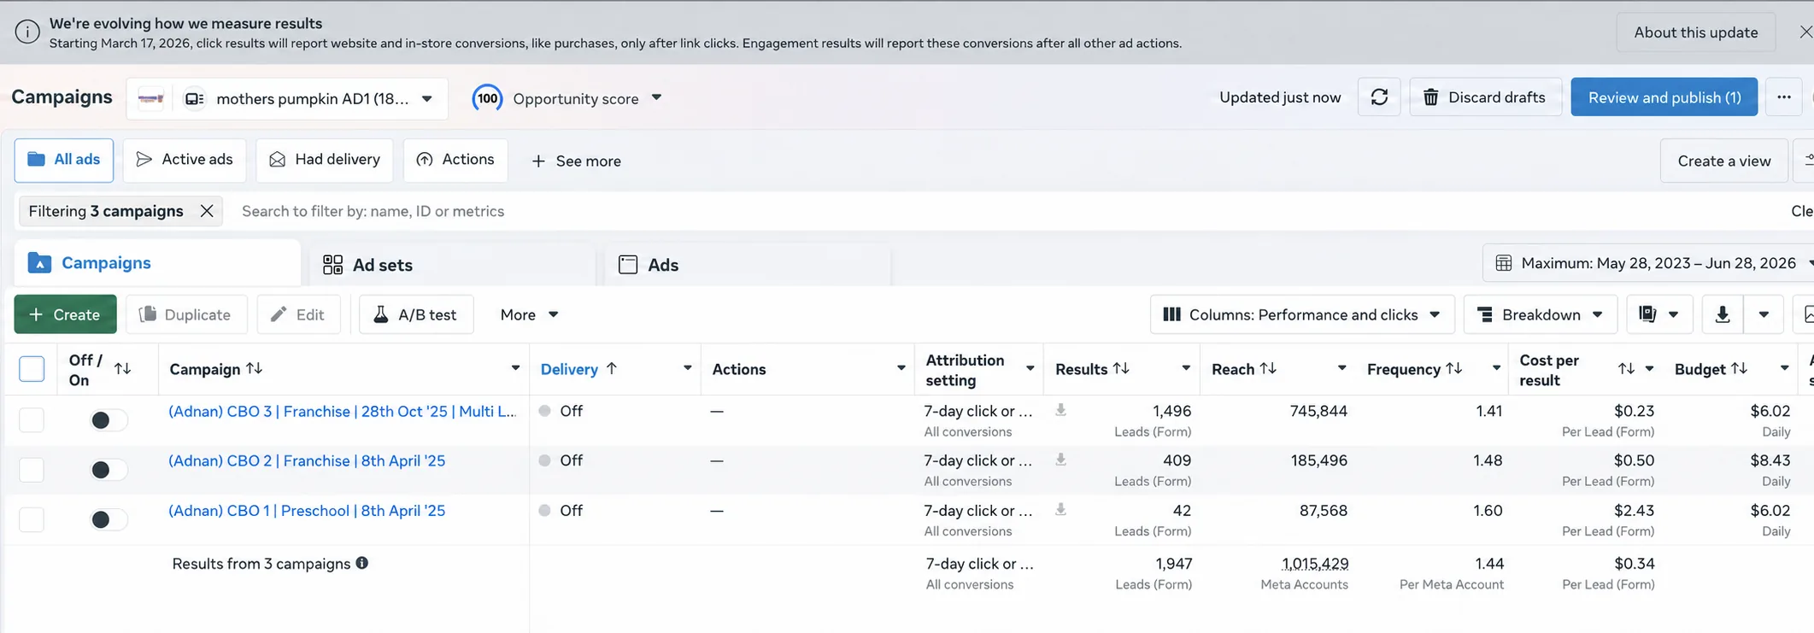Sort by Frequency arrows icon
The height and width of the screenshot is (633, 1814).
coord(1453,368)
